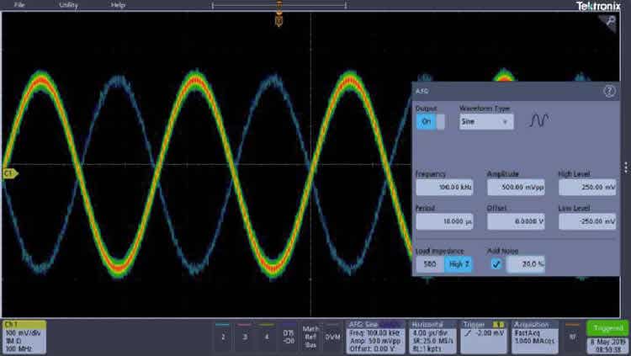This screenshot has height=356, width=631.
Task: Open the Math Ref Bus add button
Action: click(310, 337)
